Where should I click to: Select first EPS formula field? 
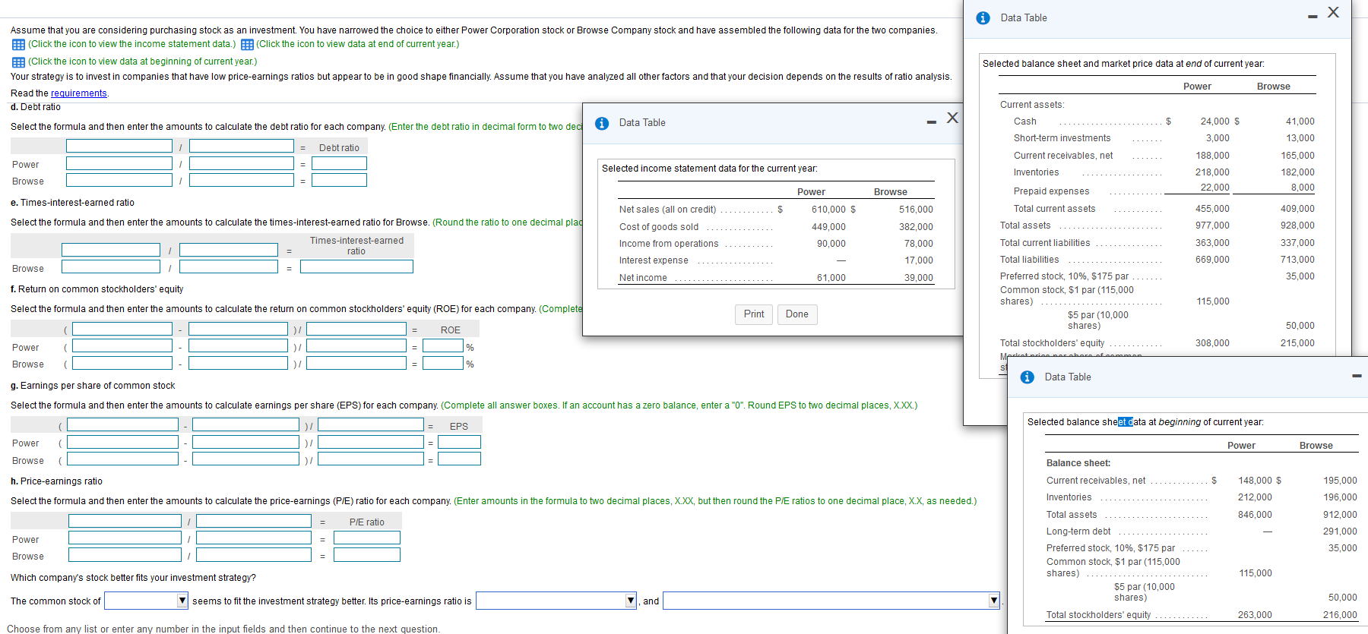tap(122, 424)
